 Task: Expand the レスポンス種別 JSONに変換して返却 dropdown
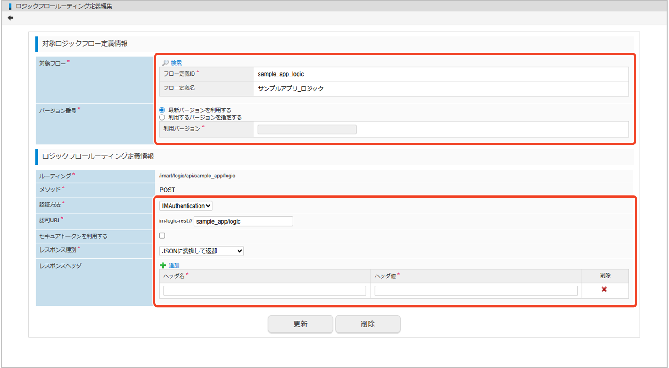pos(201,251)
